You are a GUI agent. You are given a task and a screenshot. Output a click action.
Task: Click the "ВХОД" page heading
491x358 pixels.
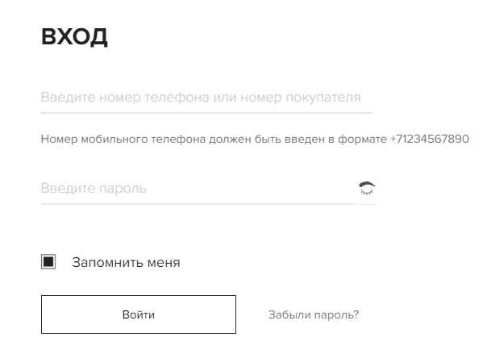tap(74, 37)
